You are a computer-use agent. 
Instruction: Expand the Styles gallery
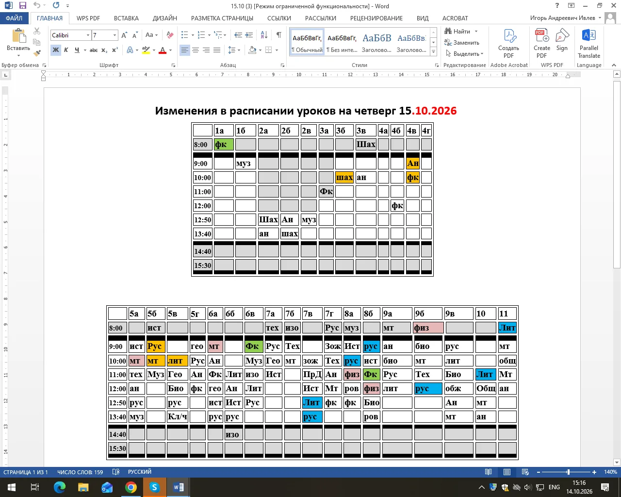pyautogui.click(x=434, y=51)
